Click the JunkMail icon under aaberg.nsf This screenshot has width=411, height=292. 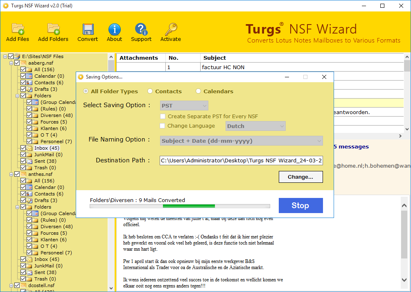(29, 155)
